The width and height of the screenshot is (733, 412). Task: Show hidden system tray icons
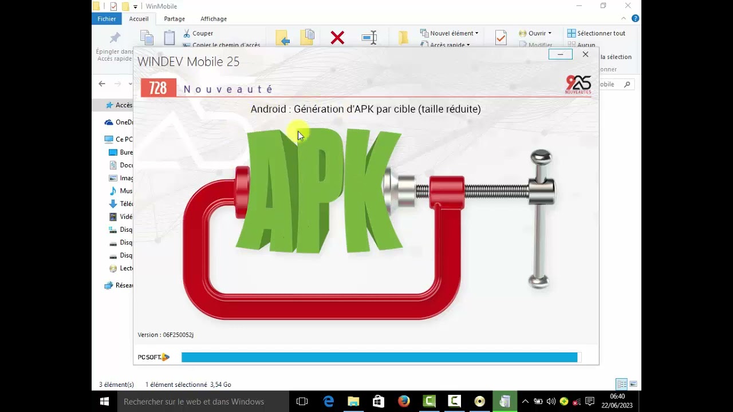tap(525, 402)
